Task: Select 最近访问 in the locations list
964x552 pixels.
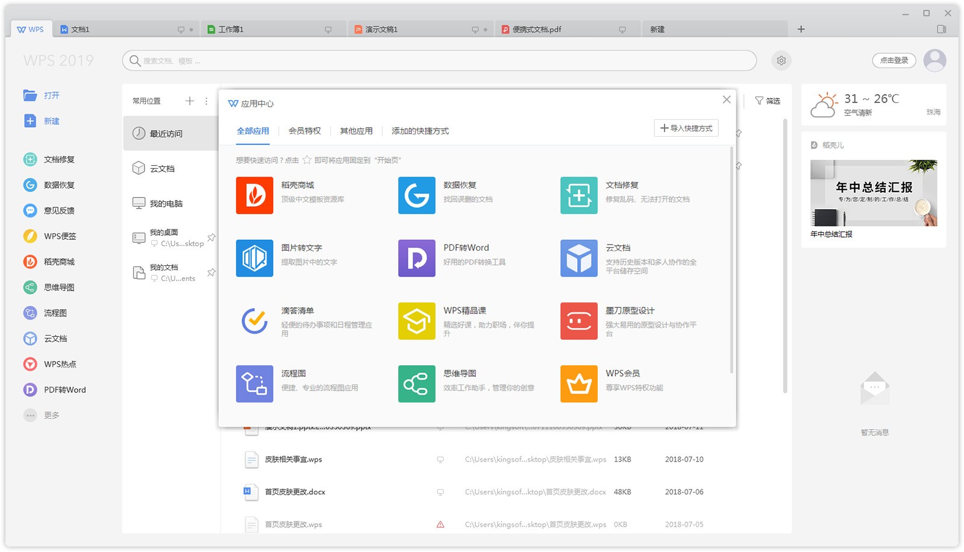Action: pos(171,133)
